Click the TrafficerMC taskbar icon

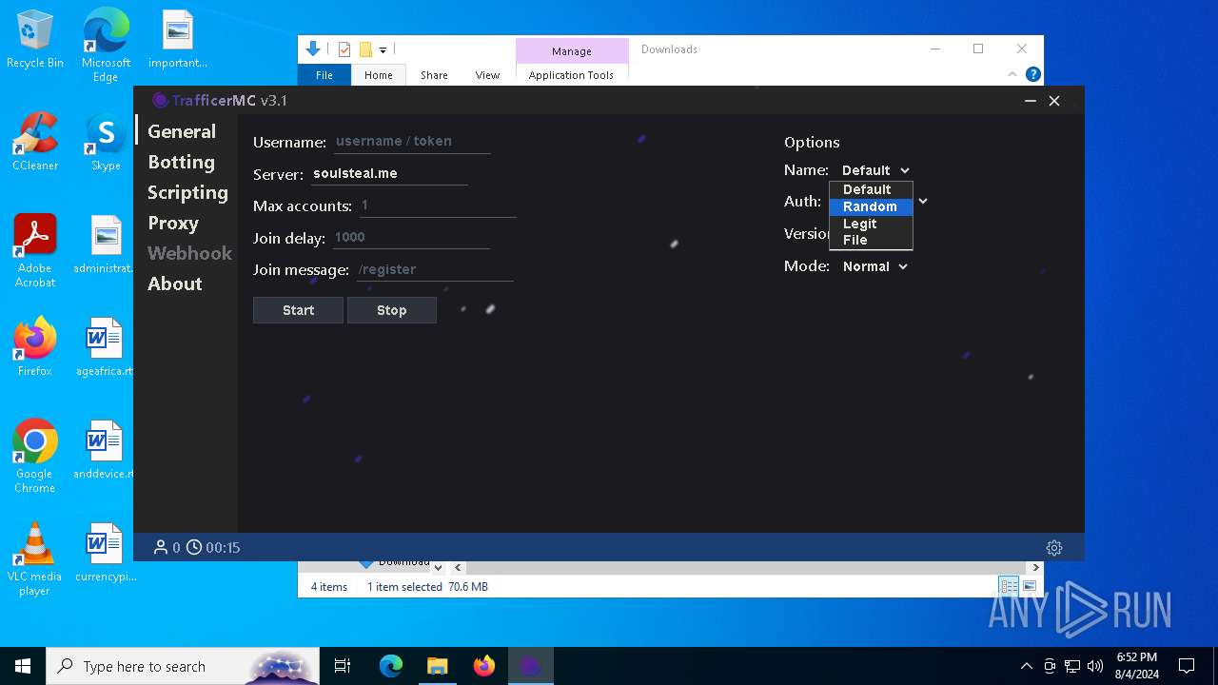531,666
